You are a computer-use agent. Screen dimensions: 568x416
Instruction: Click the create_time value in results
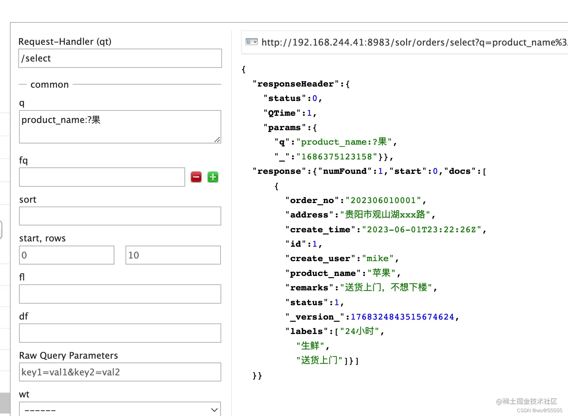(x=421, y=230)
